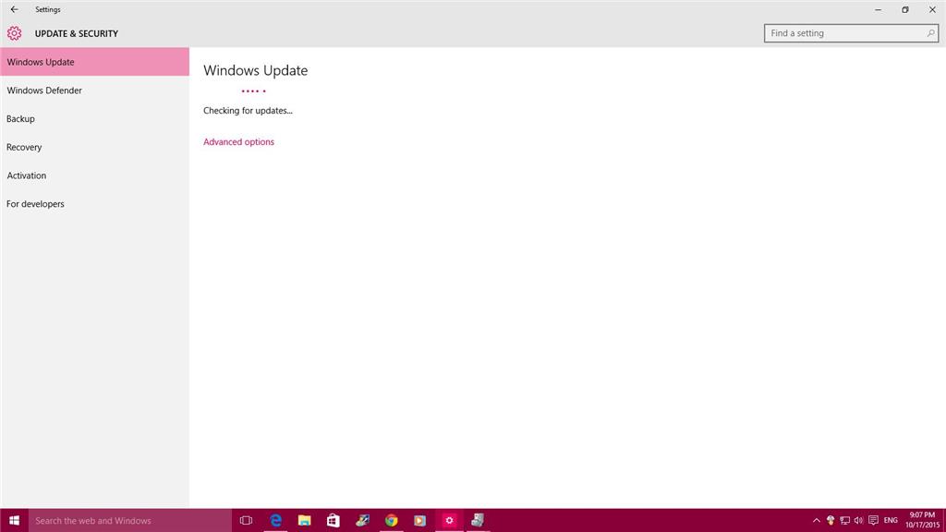
Task: Open the last pinned taskbar app icon
Action: [478, 520]
